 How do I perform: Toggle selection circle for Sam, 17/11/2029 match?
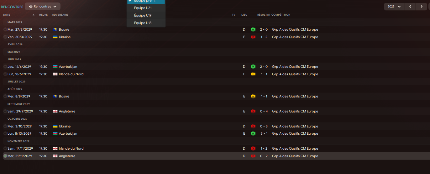tap(5, 148)
